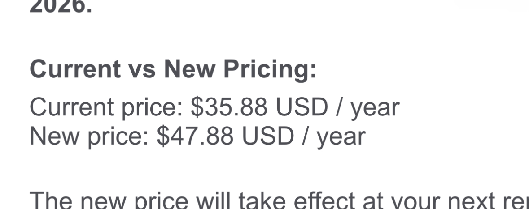Image resolution: width=529 pixels, height=209 pixels.
Task: Click "year" on the current price line
Action: [x=375, y=108]
